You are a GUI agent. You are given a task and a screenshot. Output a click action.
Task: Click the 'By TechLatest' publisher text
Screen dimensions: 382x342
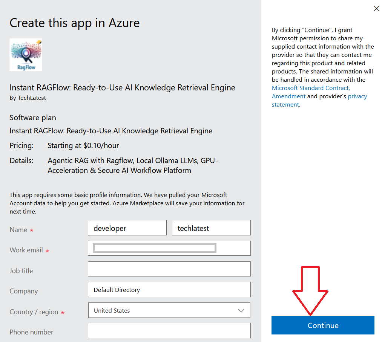[x=28, y=98]
